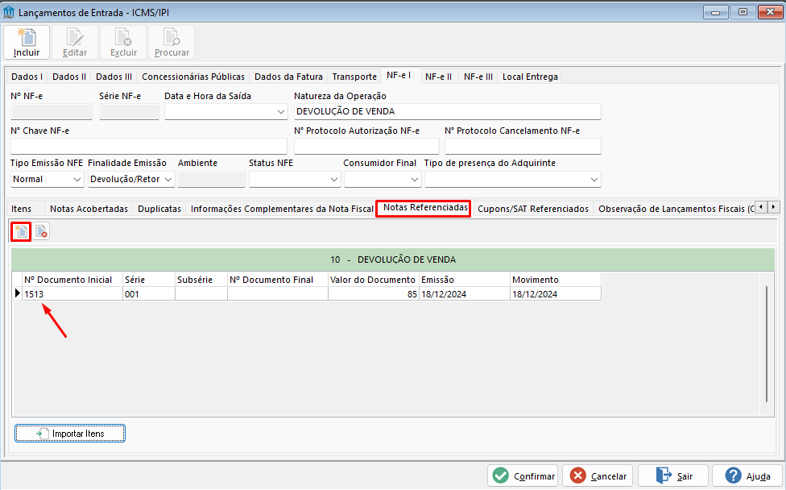Click N° Protocolo Cancelamento NF-e field

coord(523,146)
